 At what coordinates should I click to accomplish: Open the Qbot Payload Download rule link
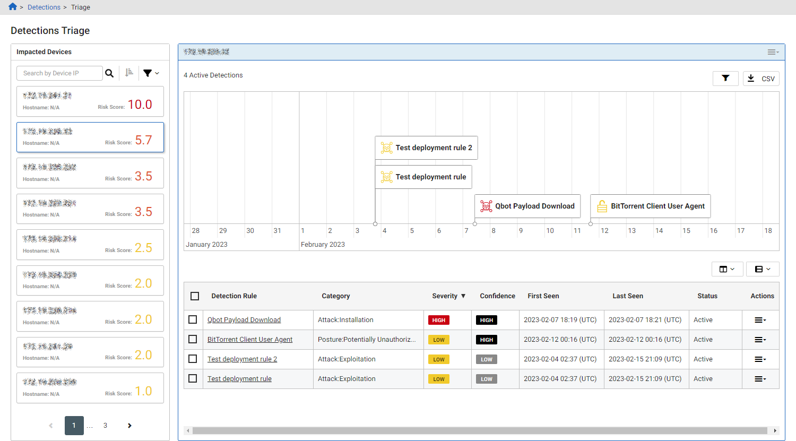[x=244, y=319]
